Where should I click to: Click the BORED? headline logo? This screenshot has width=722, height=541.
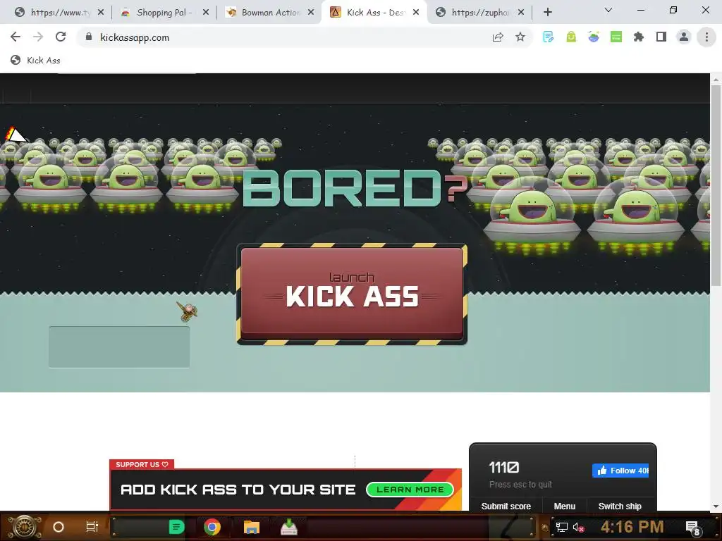[x=355, y=187]
